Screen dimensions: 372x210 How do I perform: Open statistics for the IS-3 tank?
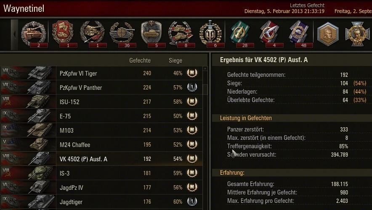point(101,173)
